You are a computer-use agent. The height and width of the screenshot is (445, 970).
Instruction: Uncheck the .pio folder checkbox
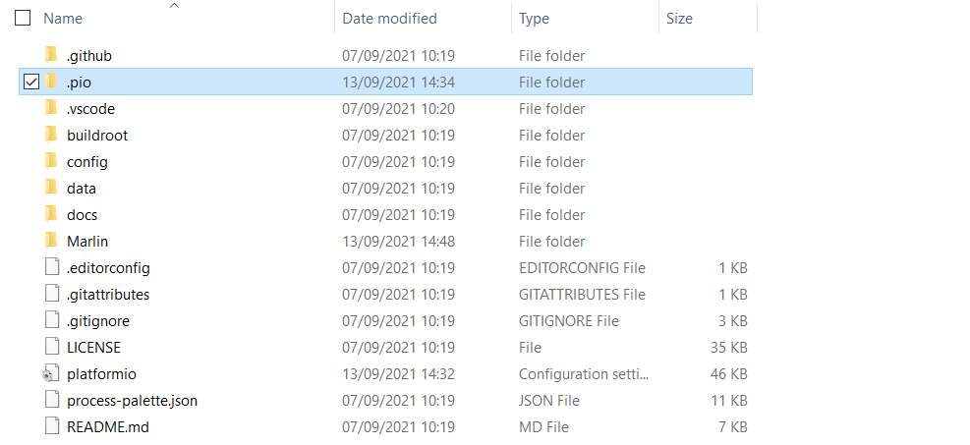[30, 83]
